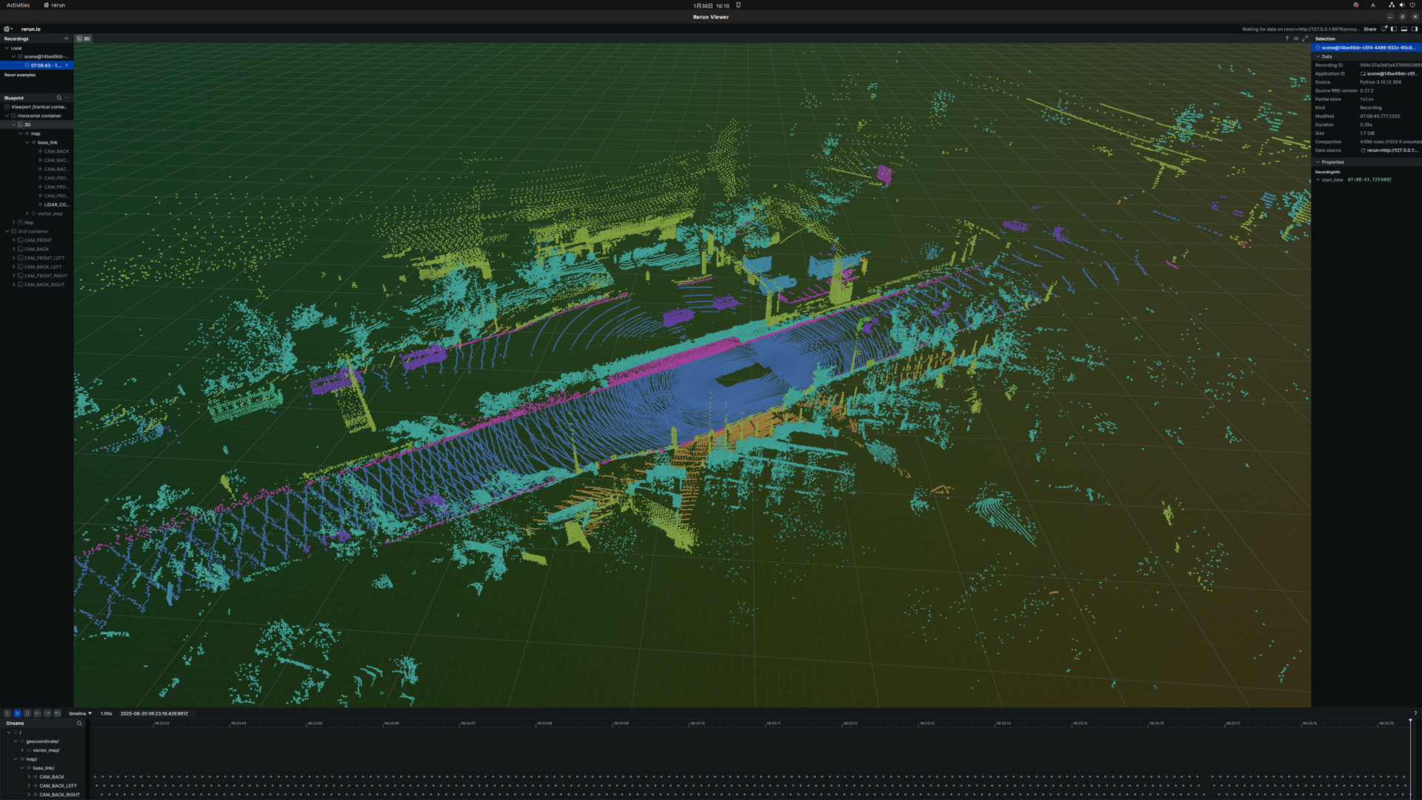Viewport: 1422px width, 800px height.
Task: Open the Blueprint panel search icon
Action: pos(59,98)
